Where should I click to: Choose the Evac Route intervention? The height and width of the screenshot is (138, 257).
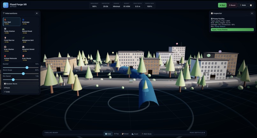click(30, 58)
